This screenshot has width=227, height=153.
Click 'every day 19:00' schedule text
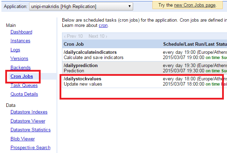(179, 52)
